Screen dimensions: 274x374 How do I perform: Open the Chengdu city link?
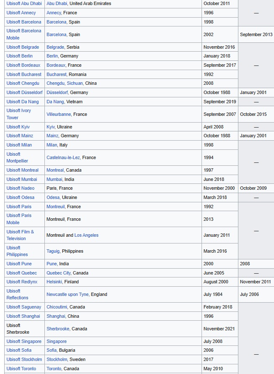(x=55, y=83)
